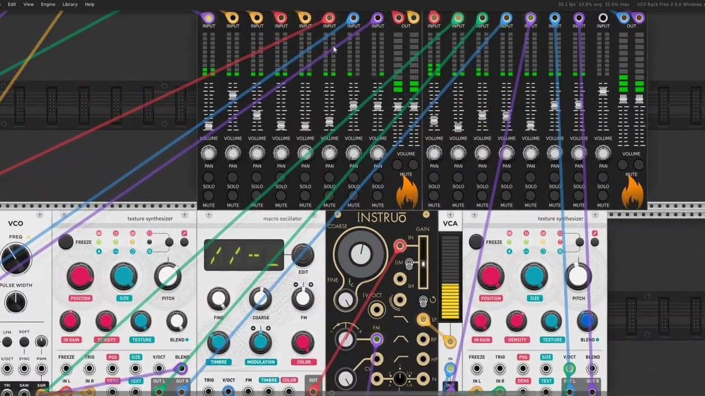The width and height of the screenshot is (705, 396).
Task: Click POS jack on left texture synthesizer
Action: click(x=112, y=369)
